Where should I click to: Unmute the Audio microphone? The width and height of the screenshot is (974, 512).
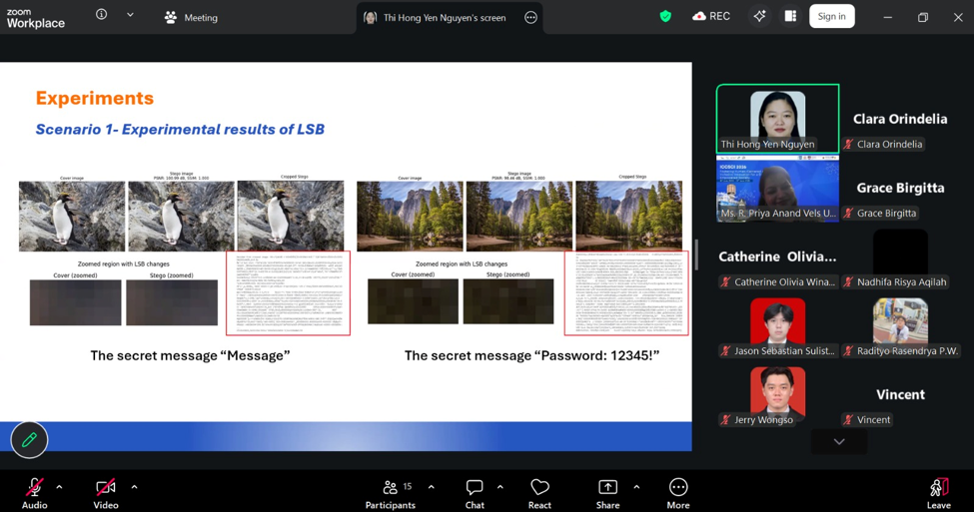(34, 494)
